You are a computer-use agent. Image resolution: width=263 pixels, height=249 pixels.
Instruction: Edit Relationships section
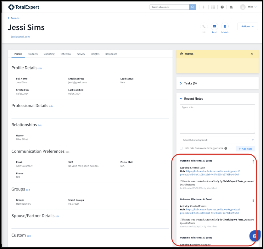40,125
